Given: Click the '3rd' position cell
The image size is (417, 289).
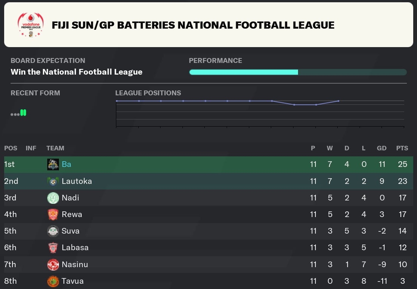Looking at the screenshot, I should tap(10, 198).
